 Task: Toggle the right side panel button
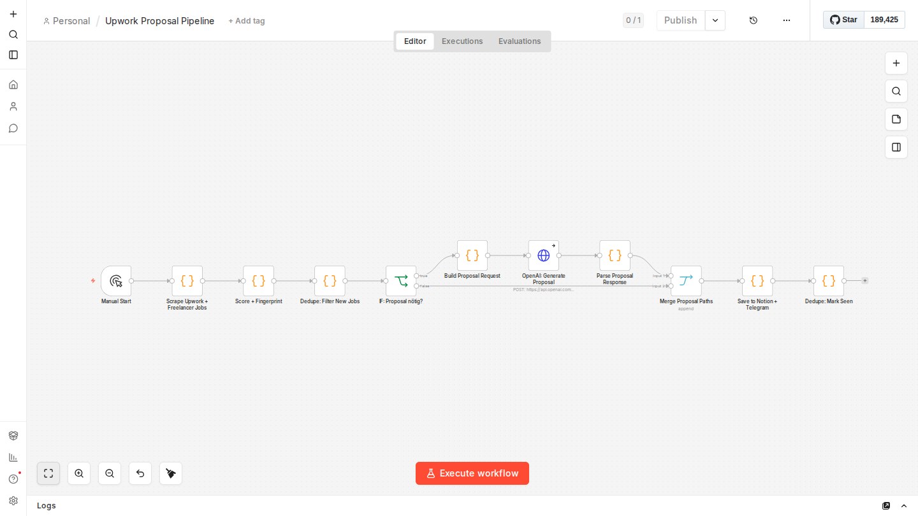(896, 147)
